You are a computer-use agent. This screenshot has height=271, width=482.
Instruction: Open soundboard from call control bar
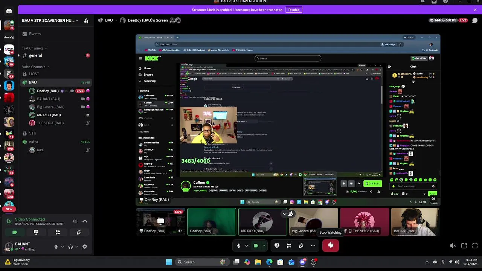(301, 246)
